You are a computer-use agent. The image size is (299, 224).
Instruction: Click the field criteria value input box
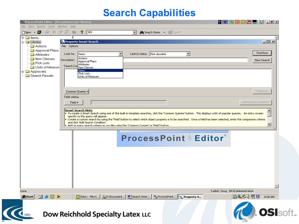[129, 103]
